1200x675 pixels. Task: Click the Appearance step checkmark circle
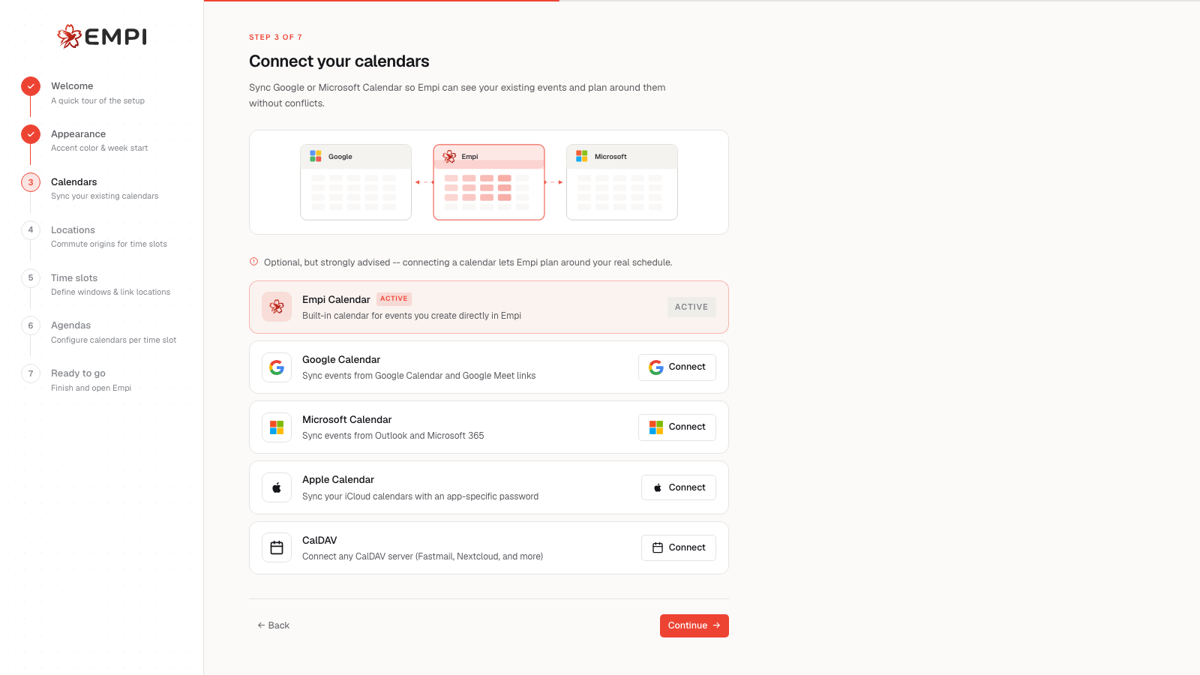click(31, 134)
